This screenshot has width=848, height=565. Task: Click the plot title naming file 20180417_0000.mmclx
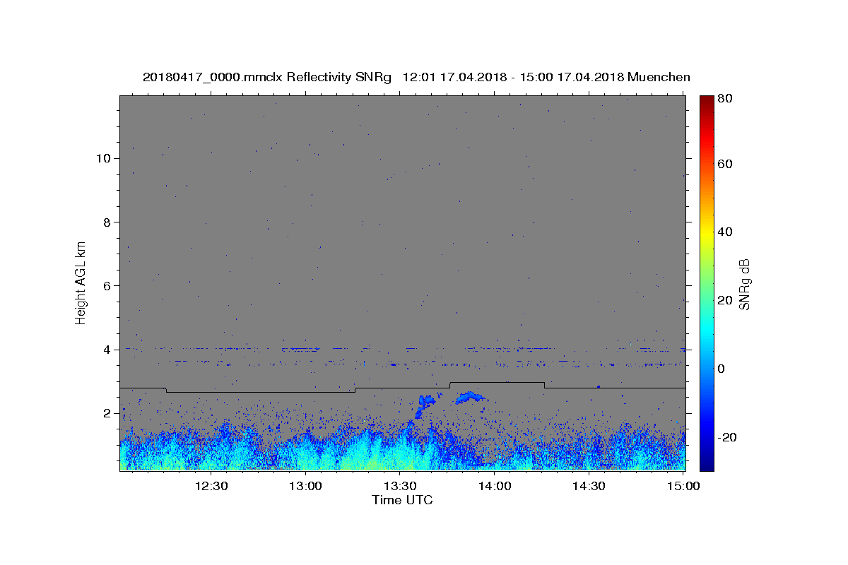pyautogui.click(x=416, y=77)
